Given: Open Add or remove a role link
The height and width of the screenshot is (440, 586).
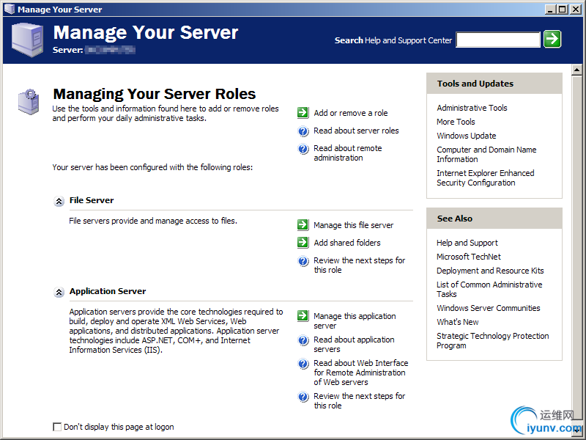Looking at the screenshot, I should click(x=351, y=113).
